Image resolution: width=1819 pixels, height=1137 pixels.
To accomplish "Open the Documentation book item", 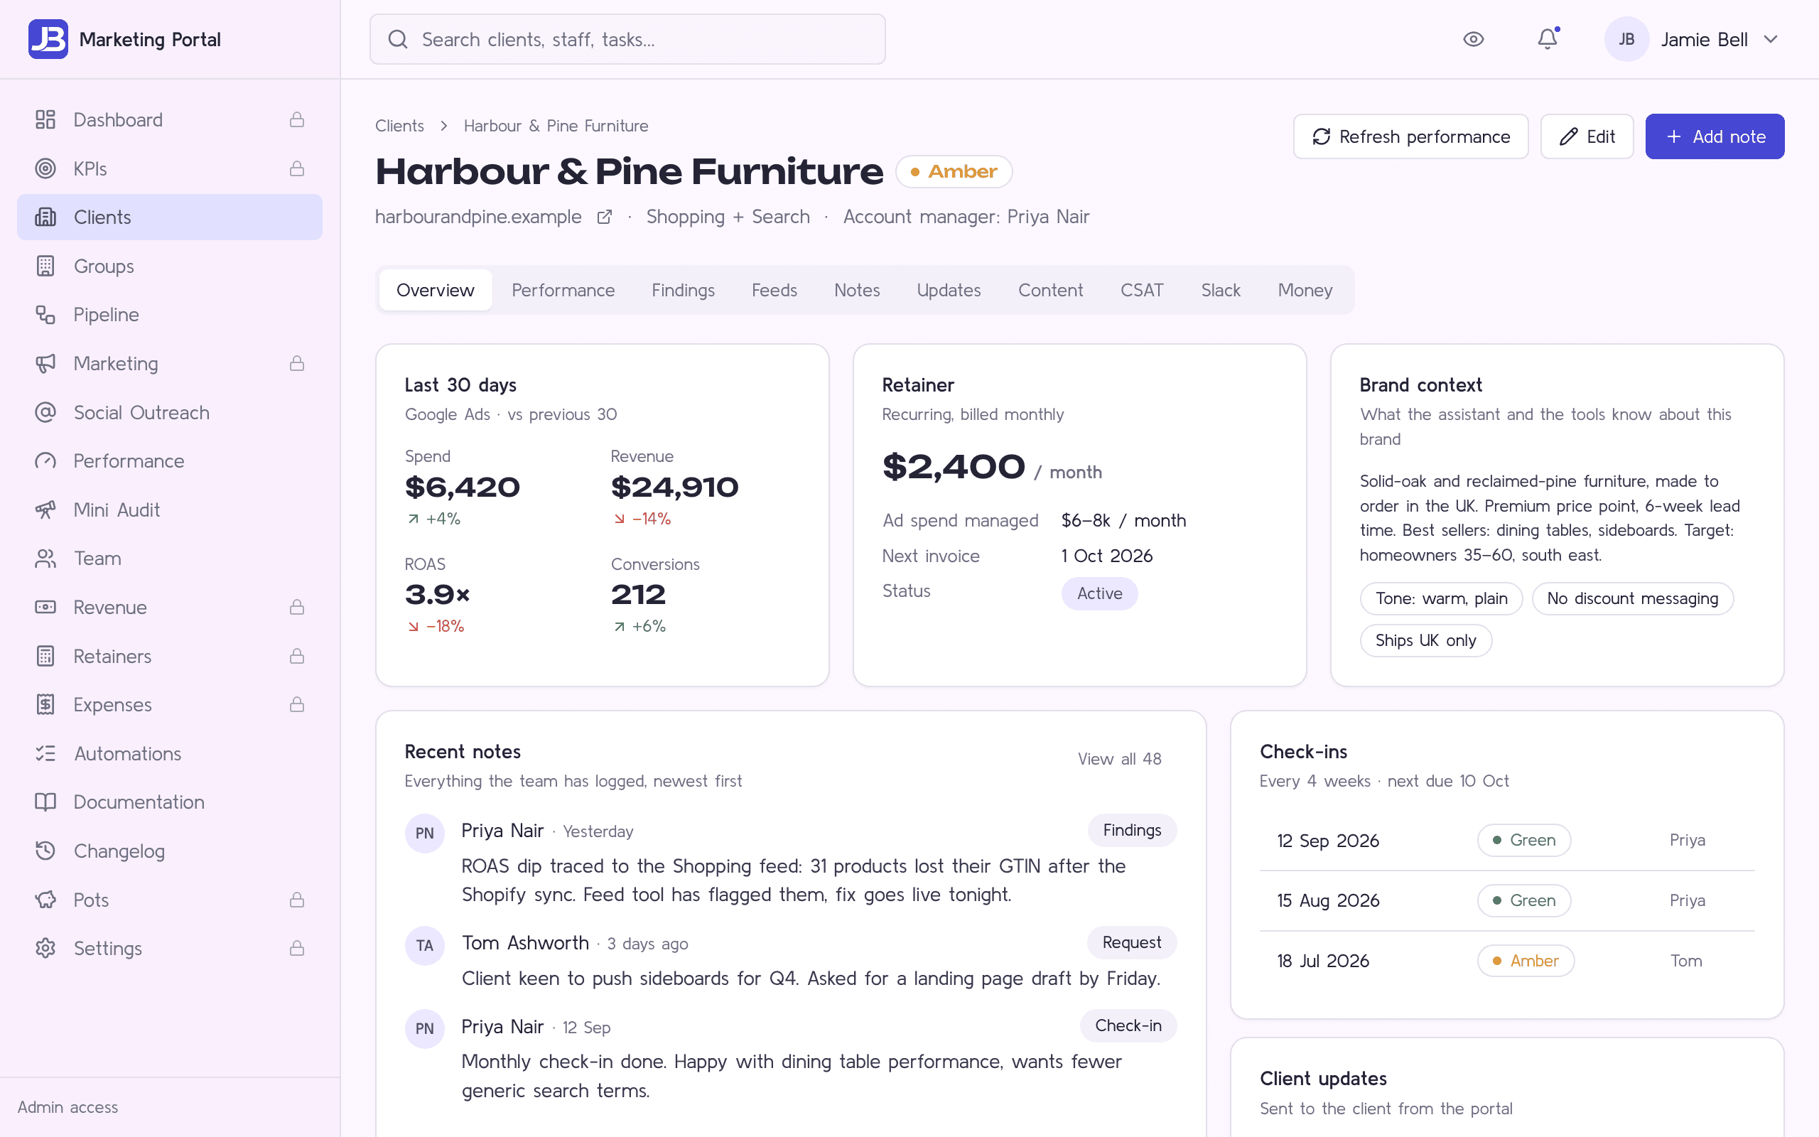I will (x=169, y=802).
